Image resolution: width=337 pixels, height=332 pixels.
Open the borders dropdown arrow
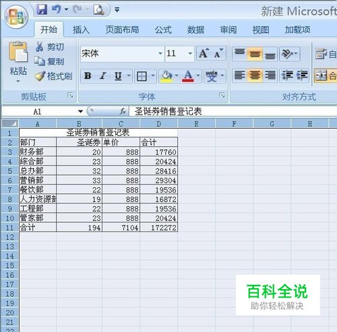(x=153, y=76)
